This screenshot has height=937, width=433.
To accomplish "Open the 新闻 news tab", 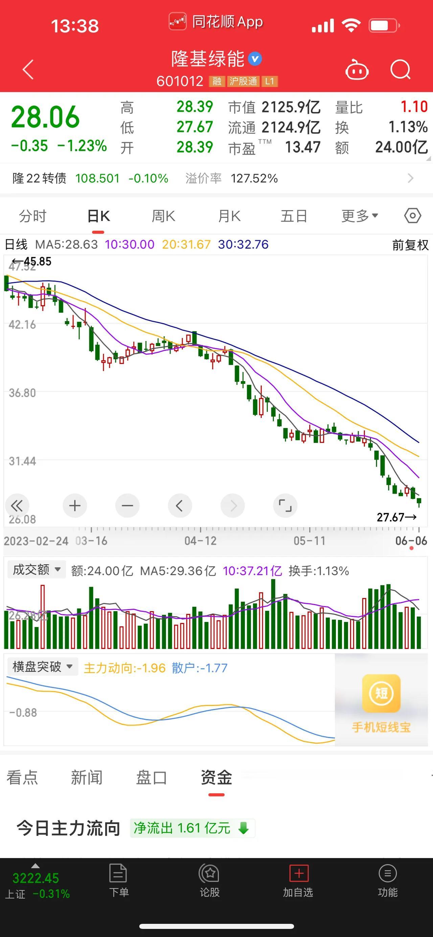I will (x=87, y=777).
